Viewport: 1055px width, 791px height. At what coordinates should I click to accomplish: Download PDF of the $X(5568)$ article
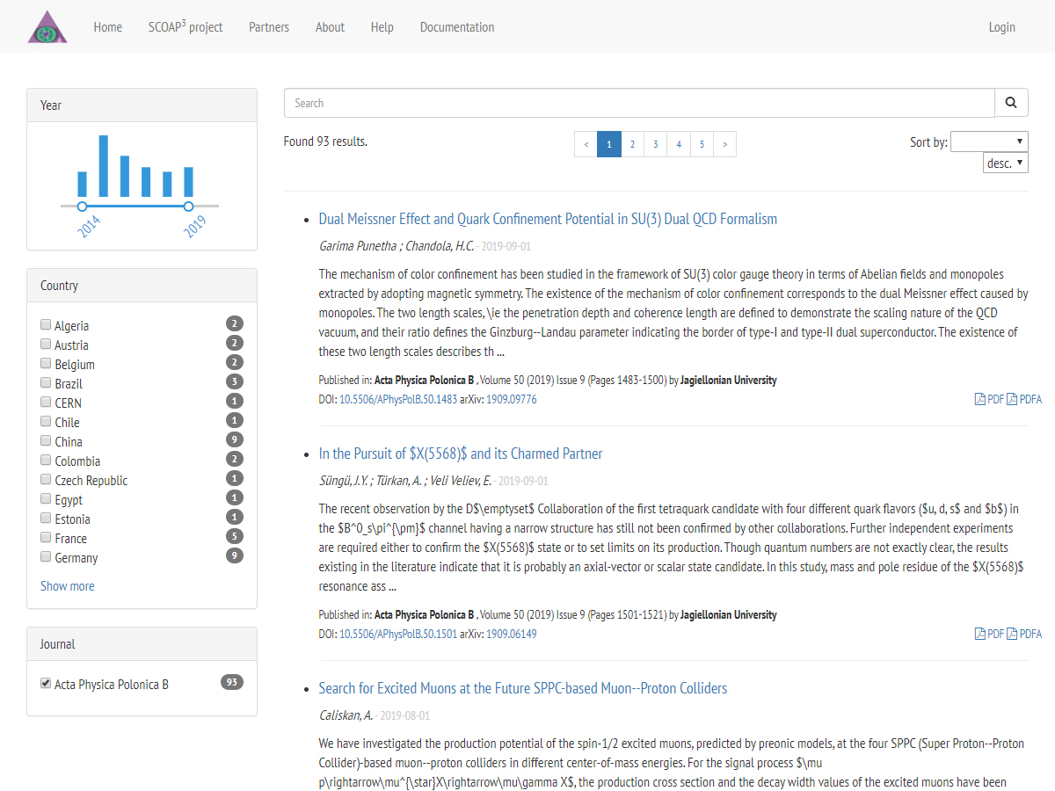(989, 634)
